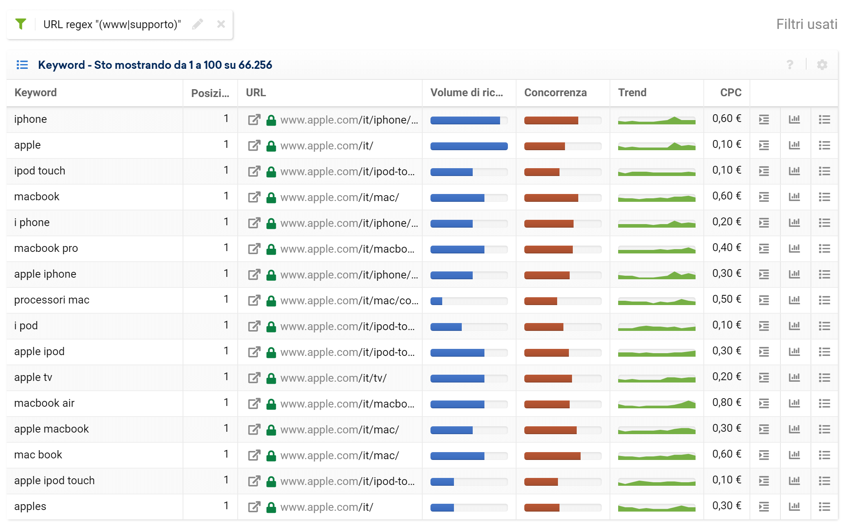Screen dimensions: 850x528
Task: Select keyword 'apple iphone'
Action: [45, 274]
